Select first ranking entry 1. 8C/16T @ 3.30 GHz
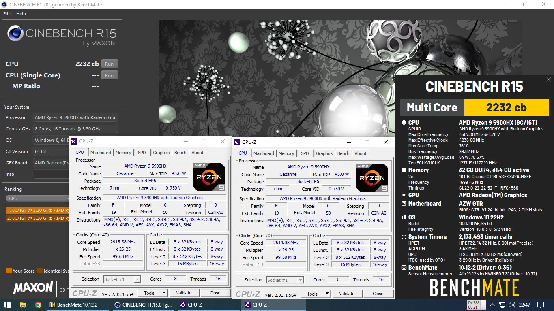Viewport: 554px width, 311px height. click(x=38, y=210)
